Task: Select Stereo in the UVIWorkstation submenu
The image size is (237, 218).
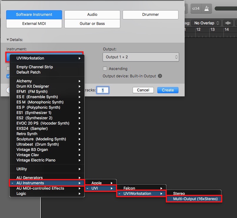Action: click(x=179, y=193)
